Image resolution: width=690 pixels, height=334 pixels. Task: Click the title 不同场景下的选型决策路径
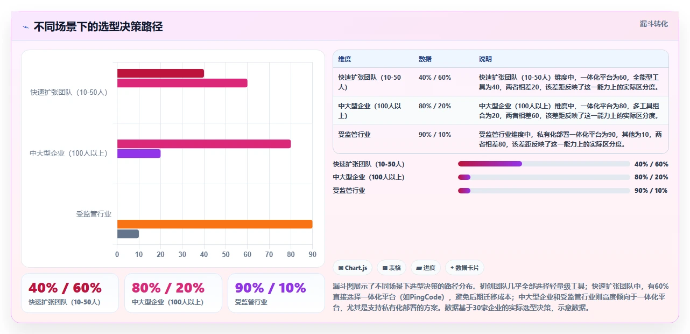point(98,27)
